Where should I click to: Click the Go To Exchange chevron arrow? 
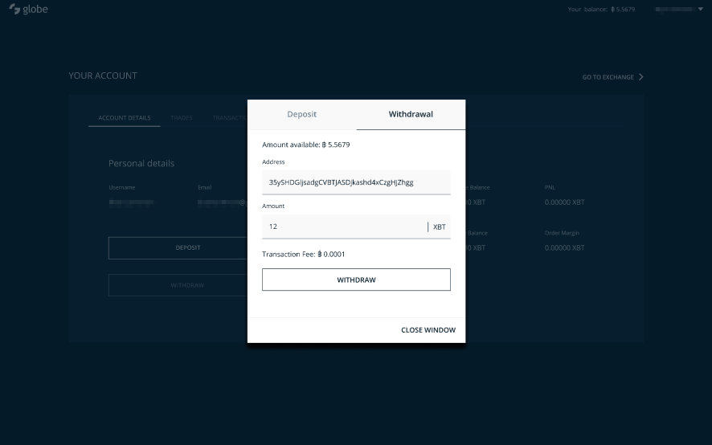pyautogui.click(x=640, y=77)
